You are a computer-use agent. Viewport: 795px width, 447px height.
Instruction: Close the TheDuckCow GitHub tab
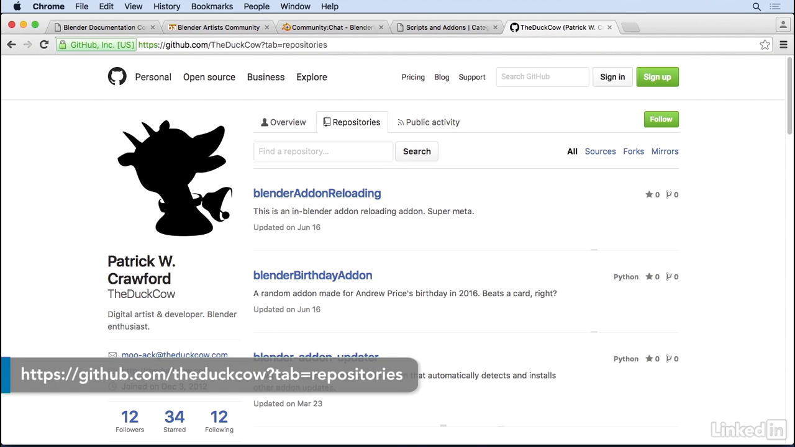click(609, 27)
